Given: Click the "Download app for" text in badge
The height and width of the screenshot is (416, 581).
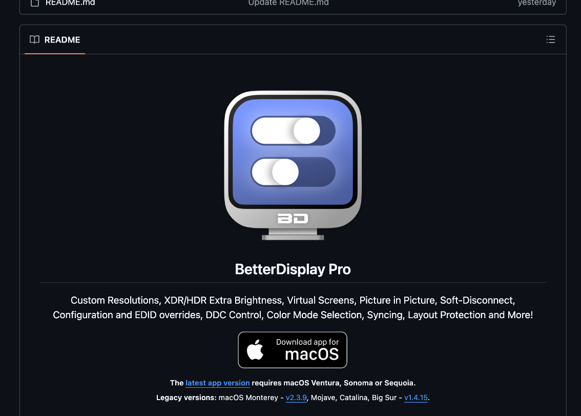Looking at the screenshot, I should 307,342.
